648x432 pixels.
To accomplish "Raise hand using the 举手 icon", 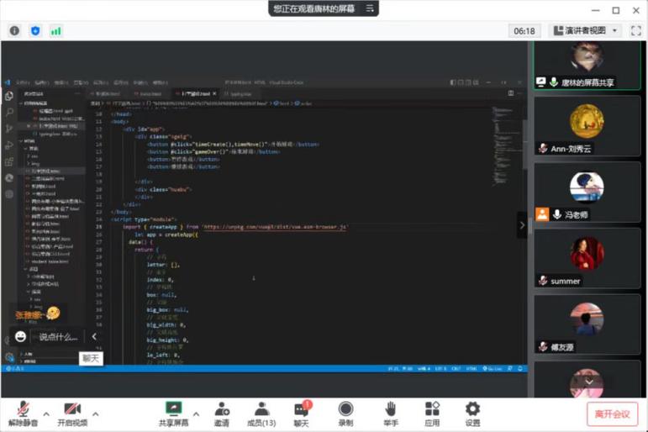I will click(x=391, y=413).
